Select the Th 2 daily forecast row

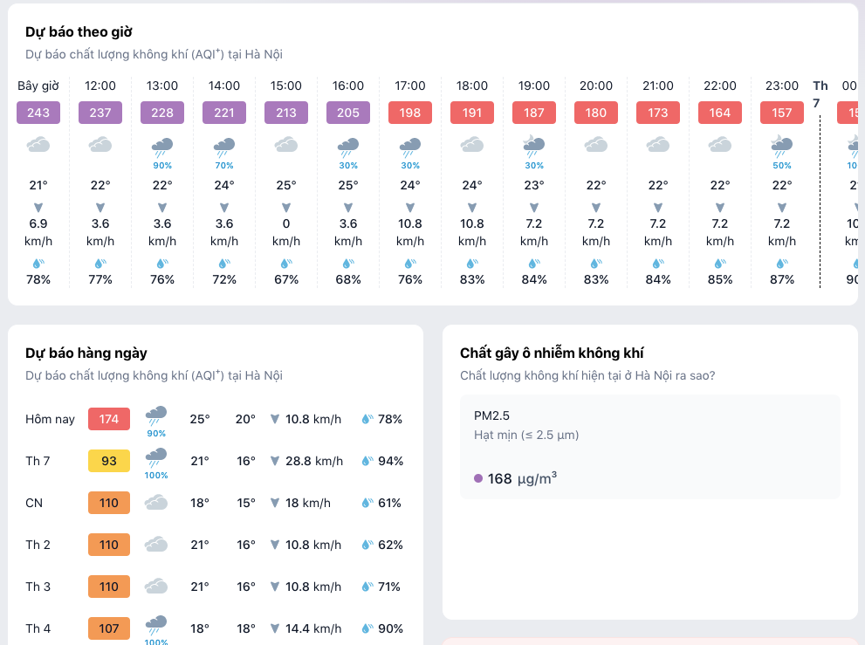pos(214,545)
